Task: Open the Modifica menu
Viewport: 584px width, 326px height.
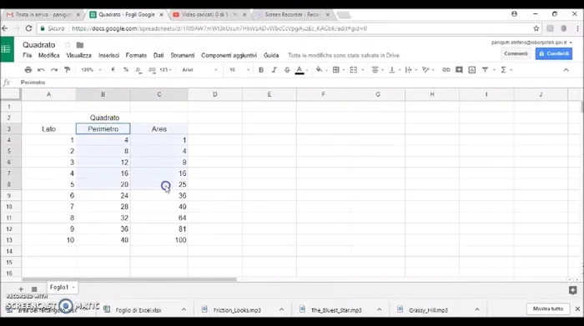Action: 48,55
